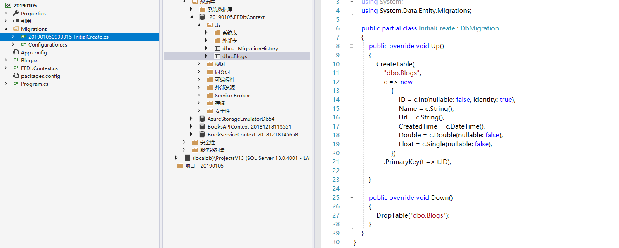Select the 同义词 folder row
Viewport: 619px width, 248px height.
click(237, 72)
